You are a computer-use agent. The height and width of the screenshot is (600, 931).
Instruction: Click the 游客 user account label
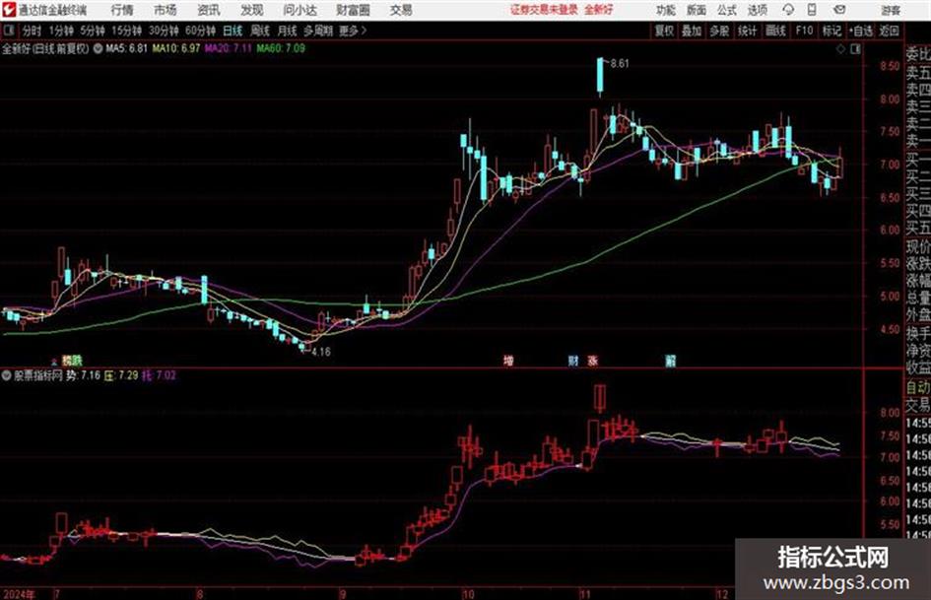(x=891, y=10)
